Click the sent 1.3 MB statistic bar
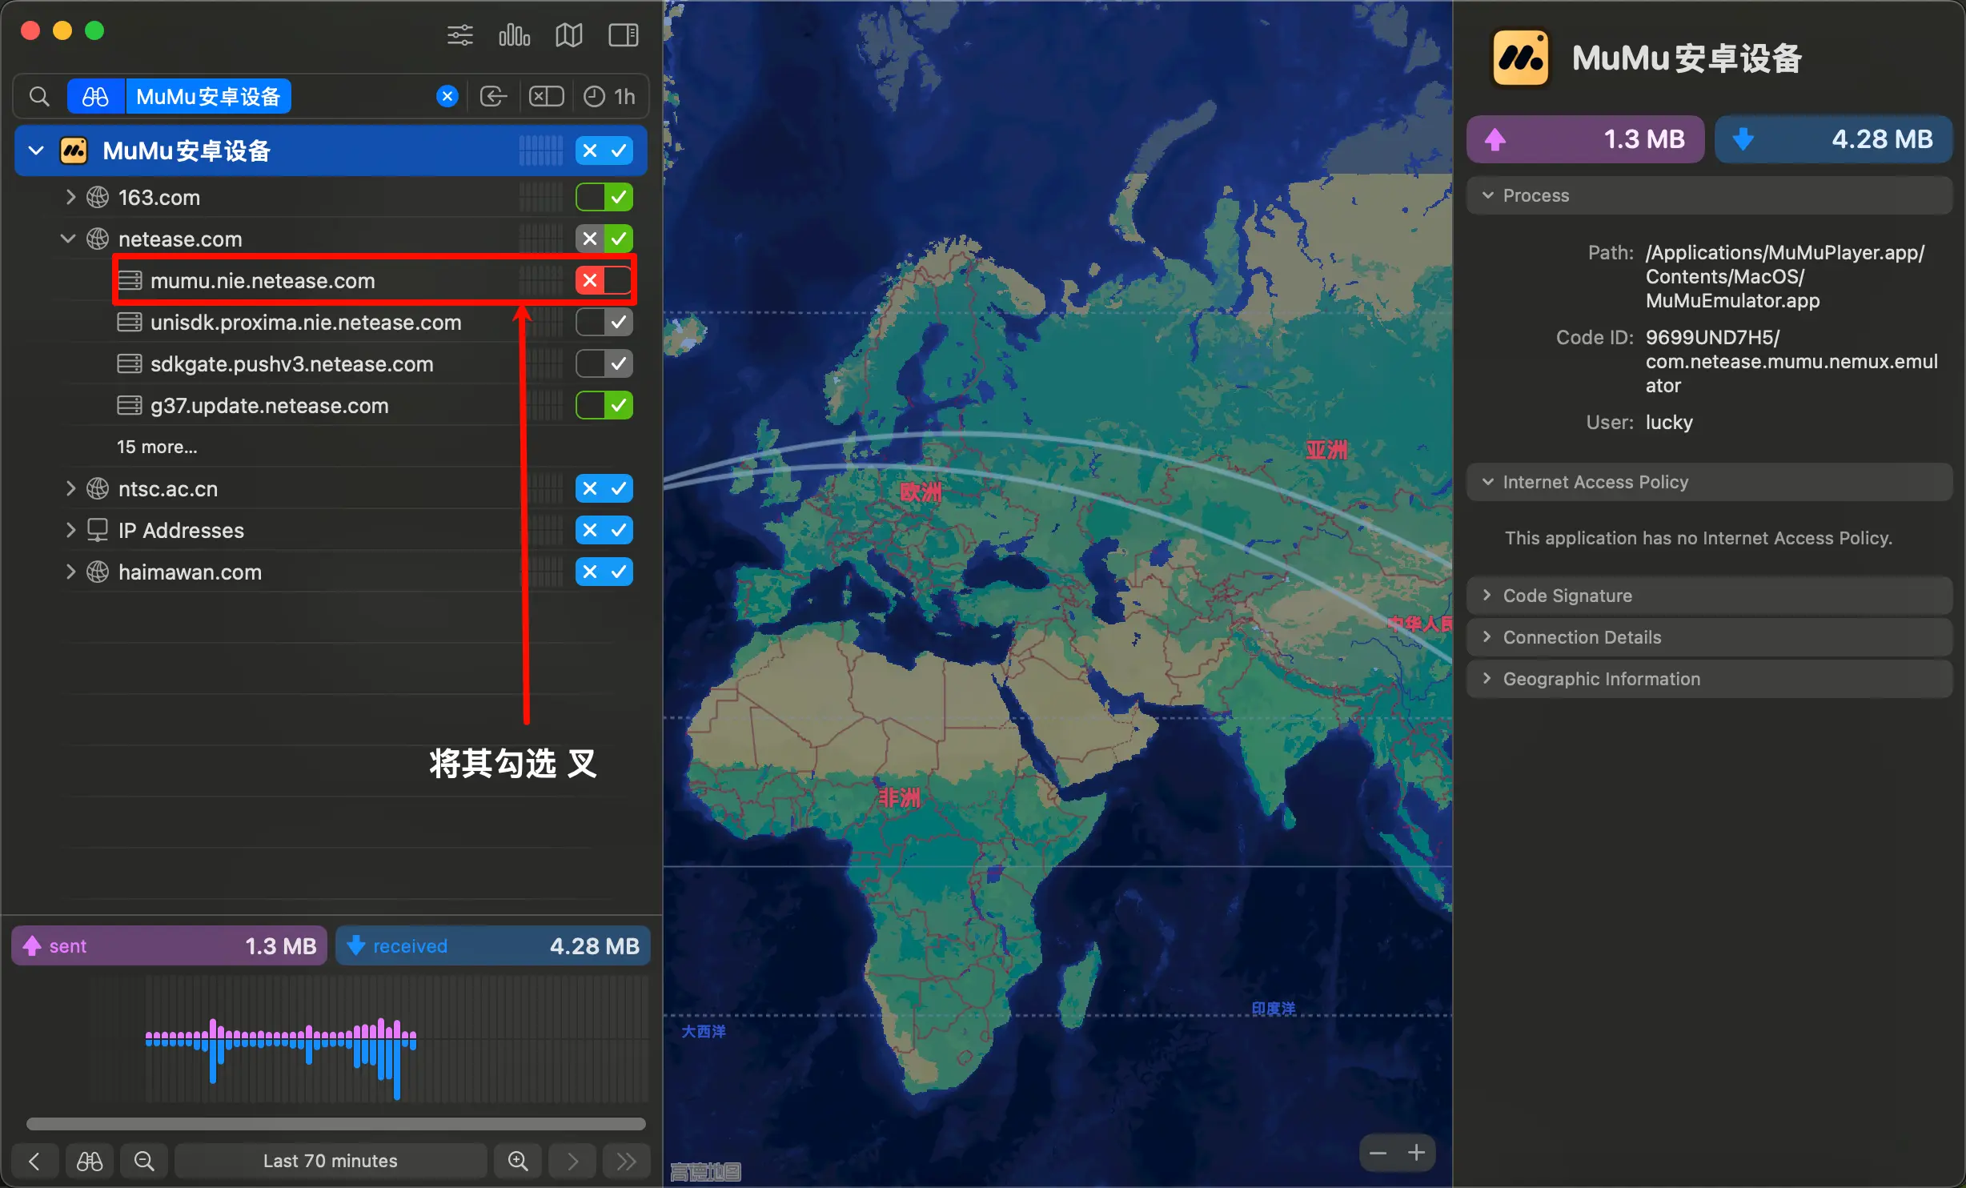Screen dimensions: 1966x1188 point(169,946)
